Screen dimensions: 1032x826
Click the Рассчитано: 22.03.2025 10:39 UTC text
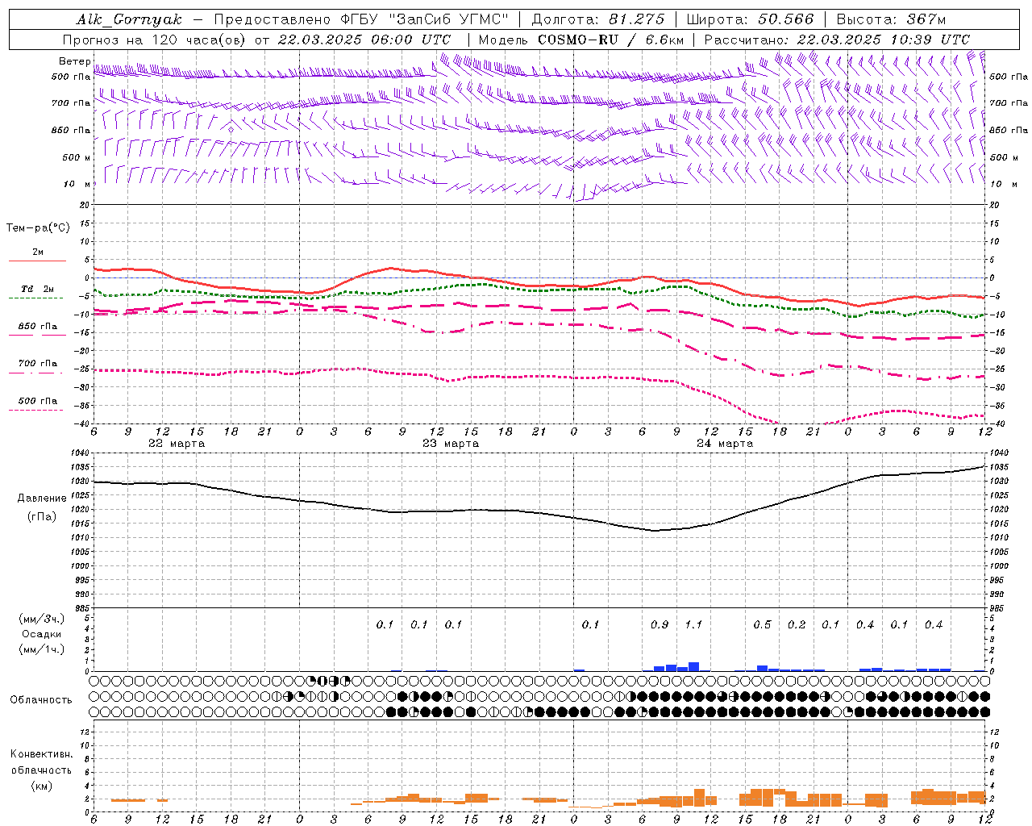[837, 40]
